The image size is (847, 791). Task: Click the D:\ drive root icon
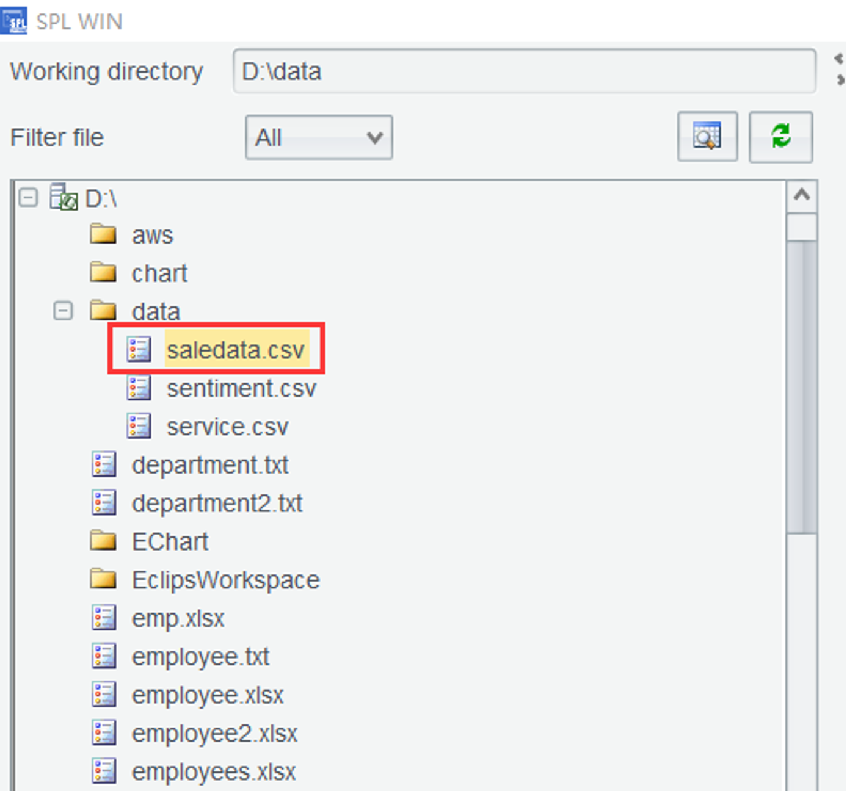pyautogui.click(x=64, y=198)
